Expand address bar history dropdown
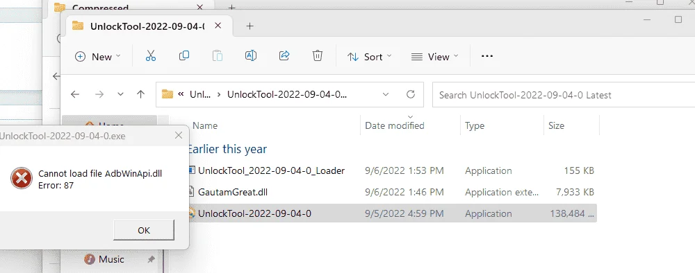 (x=386, y=94)
